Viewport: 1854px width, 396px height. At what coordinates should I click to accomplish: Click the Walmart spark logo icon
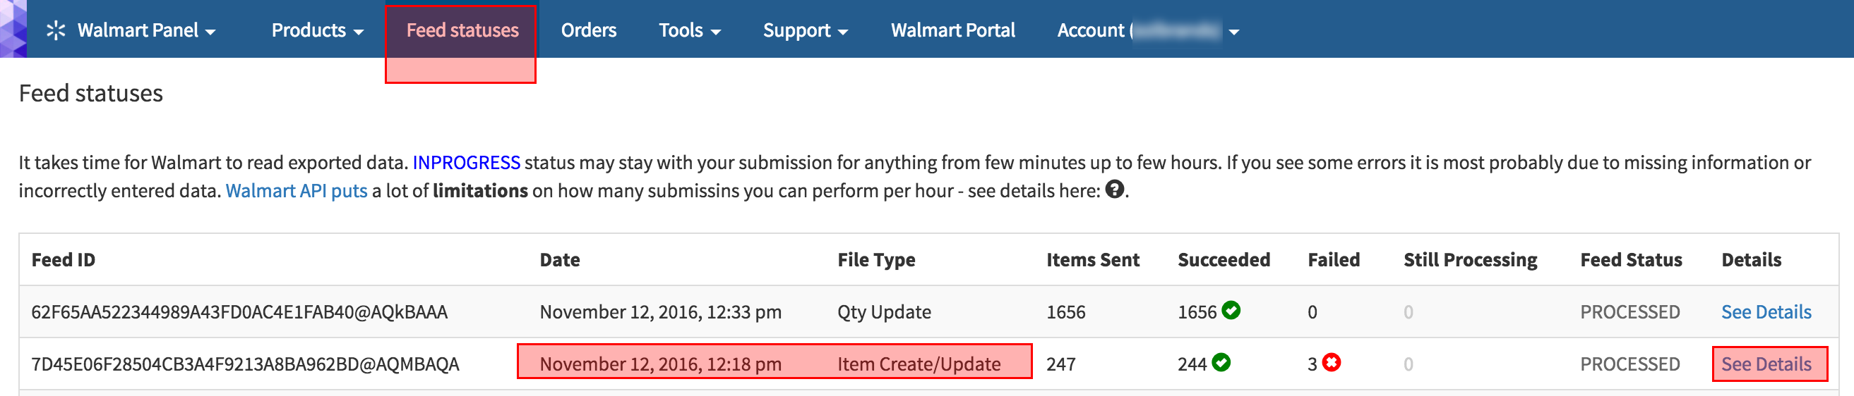point(55,30)
